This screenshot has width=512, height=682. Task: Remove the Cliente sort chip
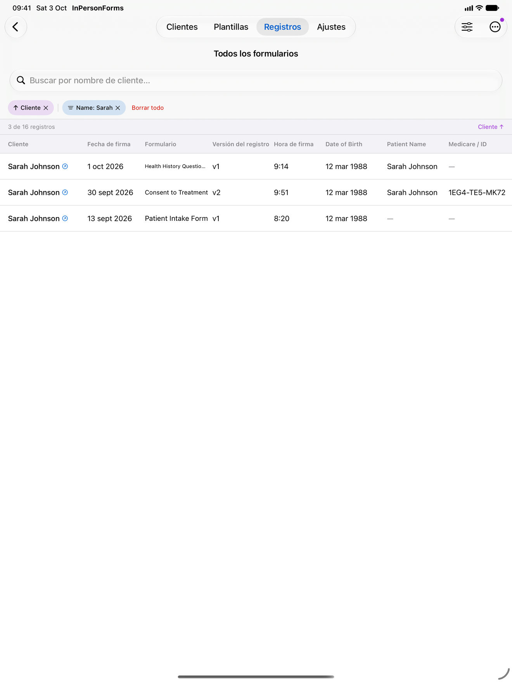(46, 108)
